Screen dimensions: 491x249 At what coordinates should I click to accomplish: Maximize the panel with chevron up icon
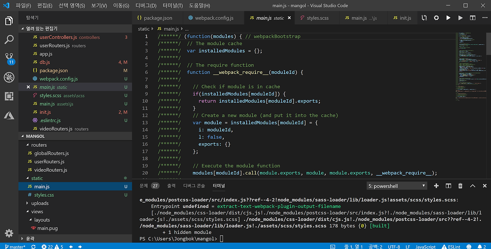click(473, 186)
